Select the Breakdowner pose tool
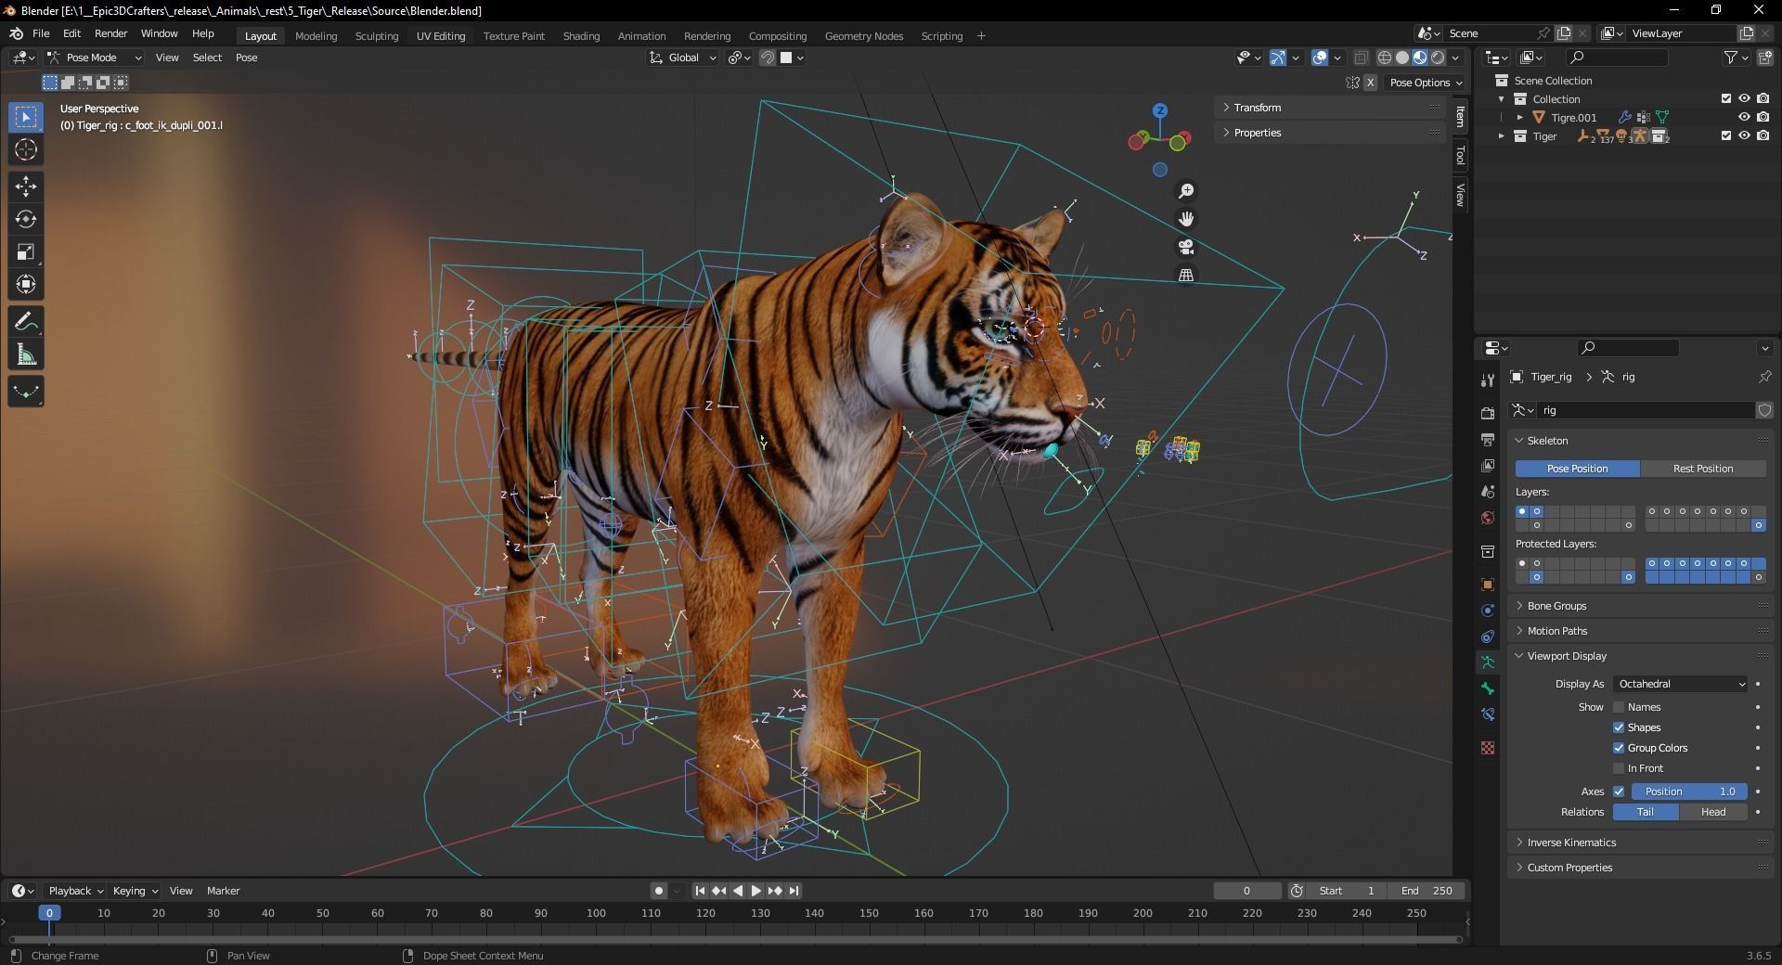Viewport: 1782px width, 965px height. 26,392
